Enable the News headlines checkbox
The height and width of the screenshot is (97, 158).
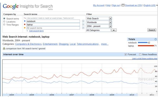pos(140,55)
